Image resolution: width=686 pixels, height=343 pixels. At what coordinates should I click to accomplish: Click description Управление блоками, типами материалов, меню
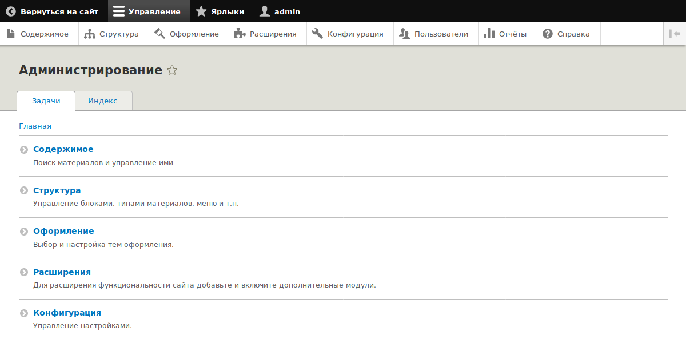136,204
